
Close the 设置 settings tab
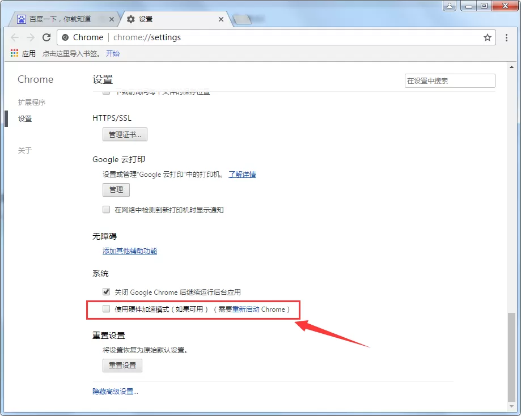pyautogui.click(x=221, y=19)
